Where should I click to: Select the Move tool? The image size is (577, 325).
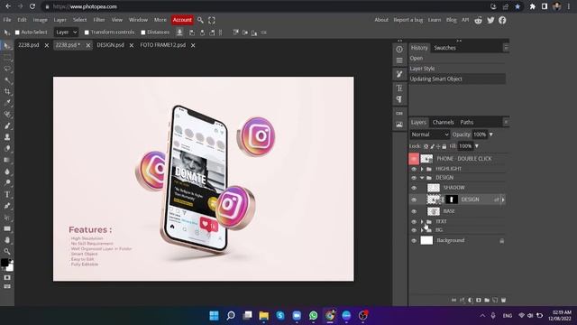[x=7, y=46]
